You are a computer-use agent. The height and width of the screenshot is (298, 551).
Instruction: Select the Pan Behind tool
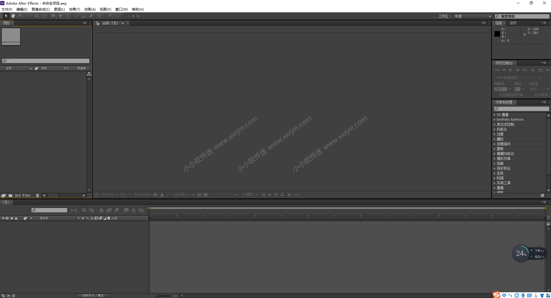44,16
